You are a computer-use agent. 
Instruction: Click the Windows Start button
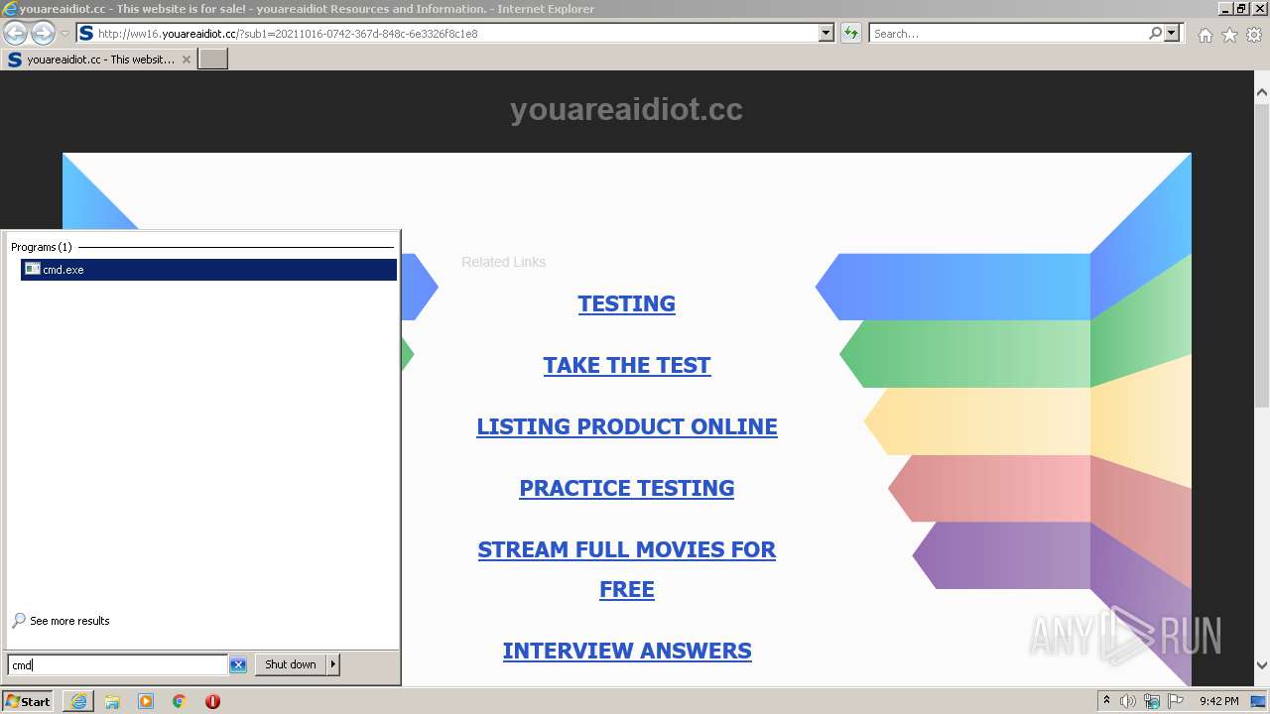pyautogui.click(x=28, y=701)
